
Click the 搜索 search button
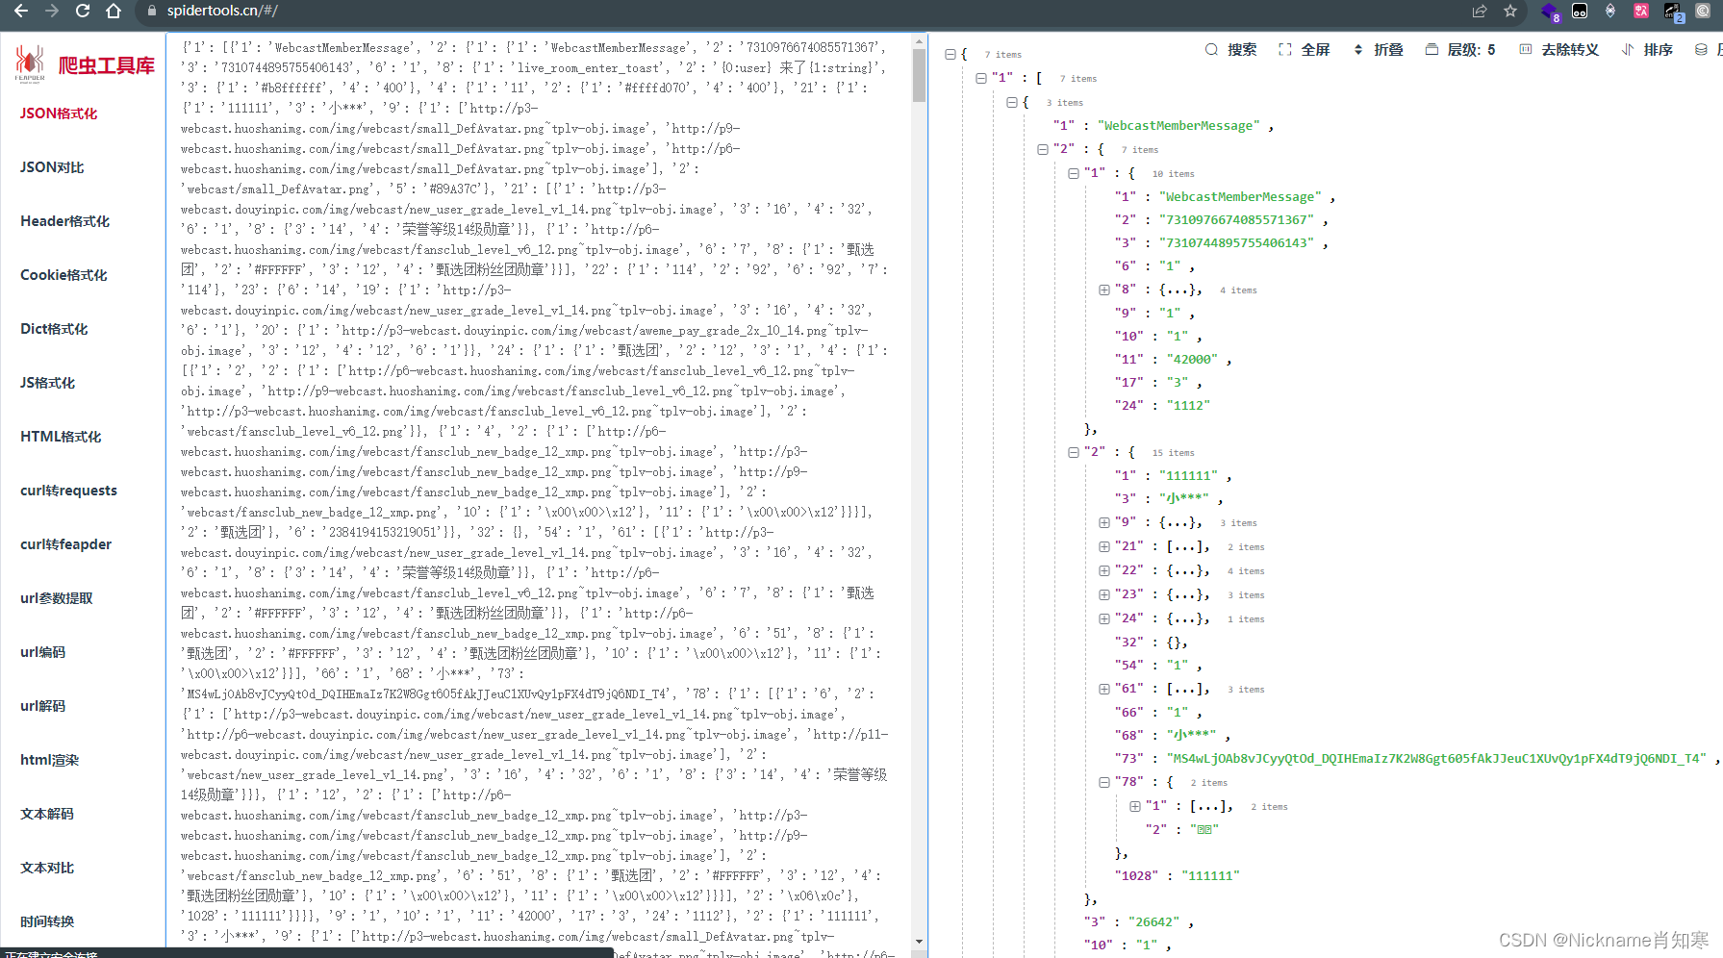[x=1230, y=49]
